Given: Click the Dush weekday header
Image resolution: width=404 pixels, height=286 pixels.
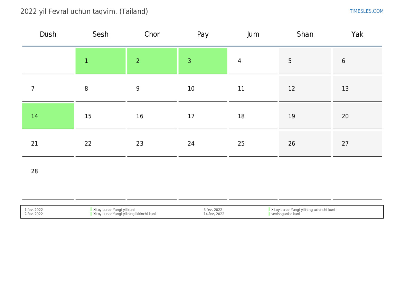Looking at the screenshot, I should coord(48,34).
